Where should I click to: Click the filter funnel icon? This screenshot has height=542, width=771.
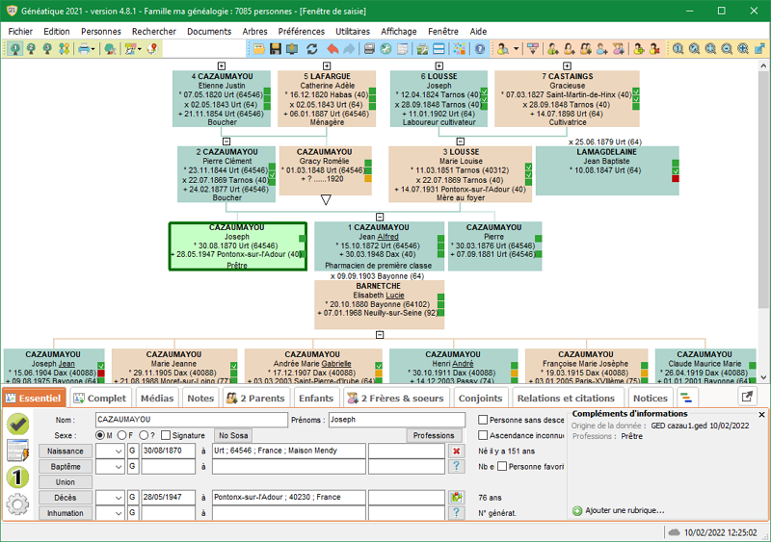click(x=533, y=49)
